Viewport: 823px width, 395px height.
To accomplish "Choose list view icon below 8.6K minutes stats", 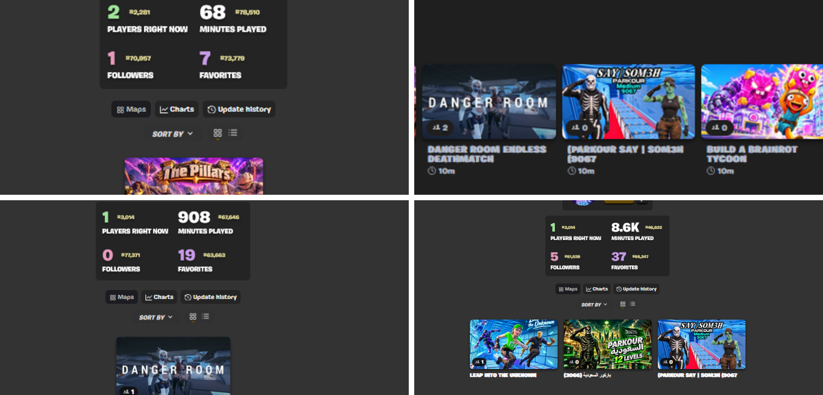I will tap(632, 304).
